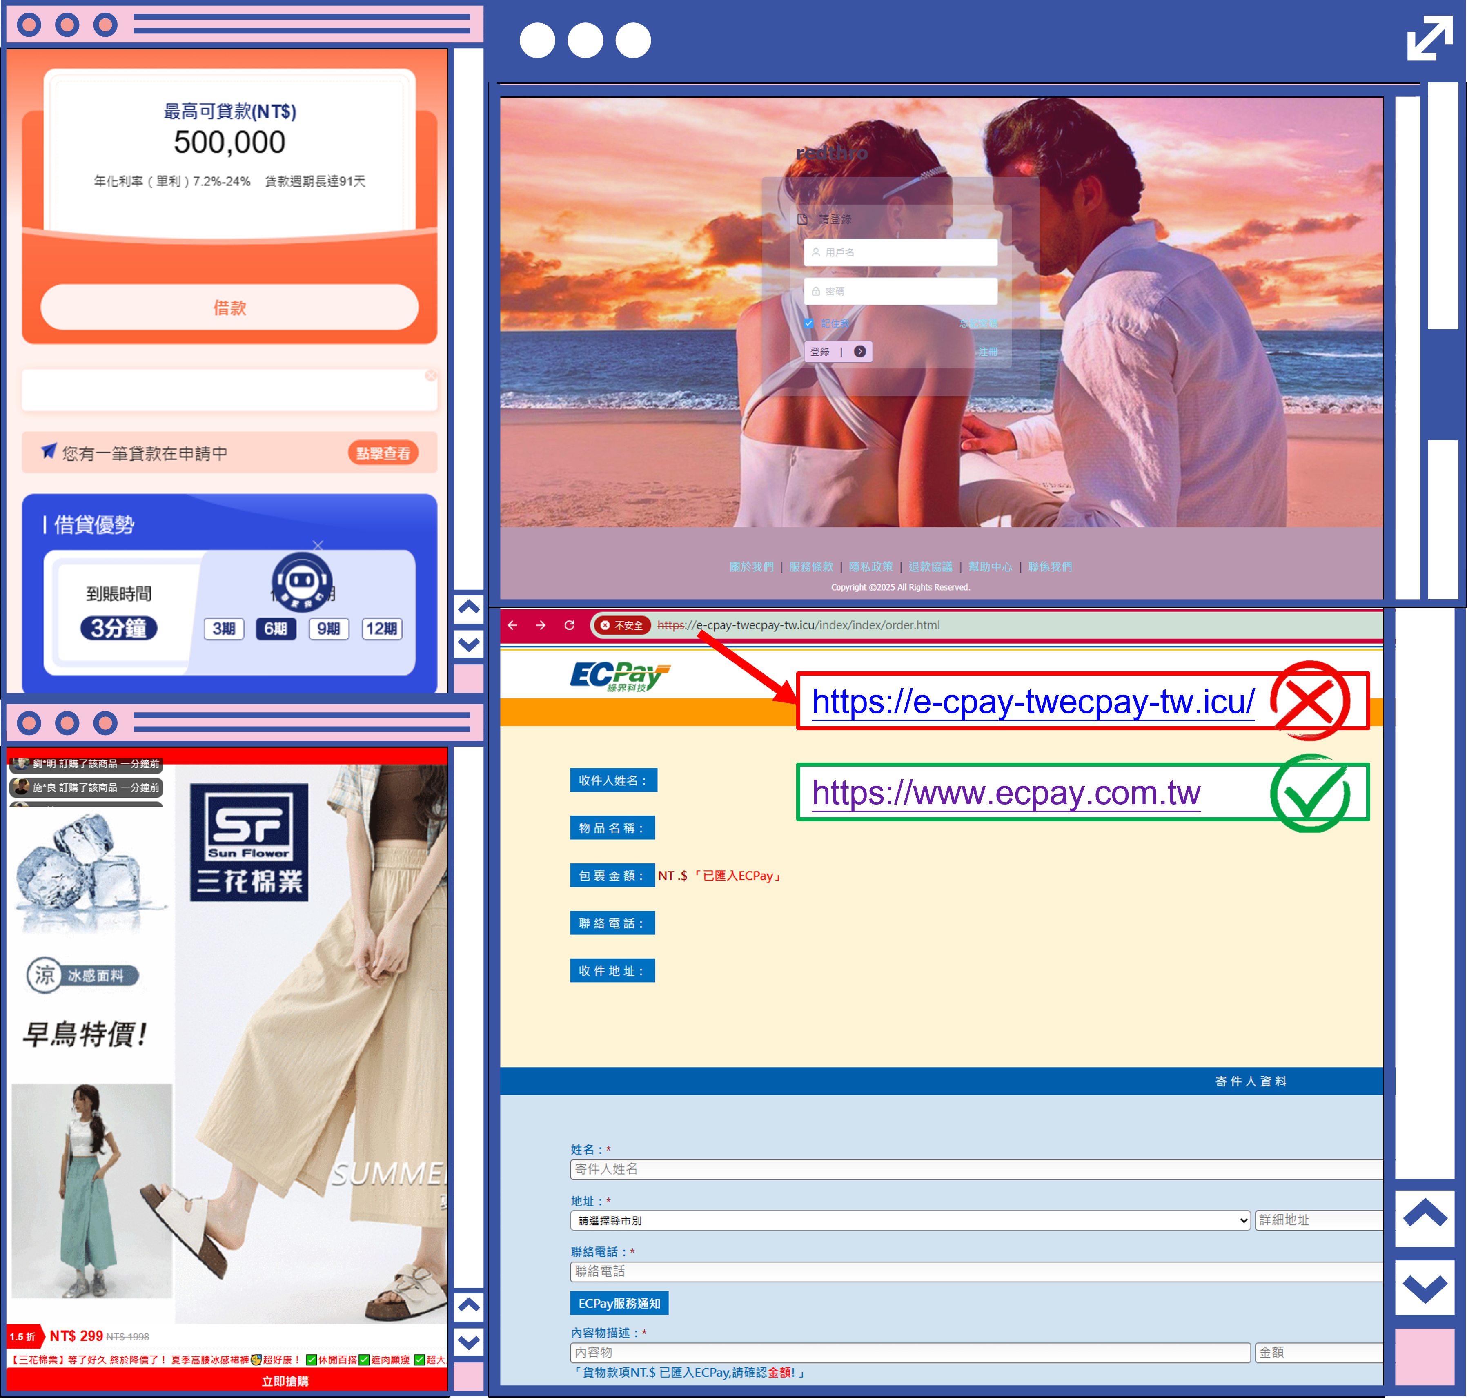Screen dimensions: 1467x1398
Task: Click the 詳細地址 detailed address field
Action: [1319, 1221]
